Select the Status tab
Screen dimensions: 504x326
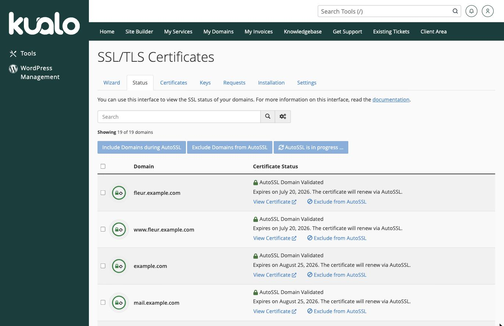(140, 83)
